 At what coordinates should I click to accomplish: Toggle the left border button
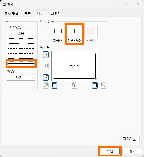[x=54, y=85]
